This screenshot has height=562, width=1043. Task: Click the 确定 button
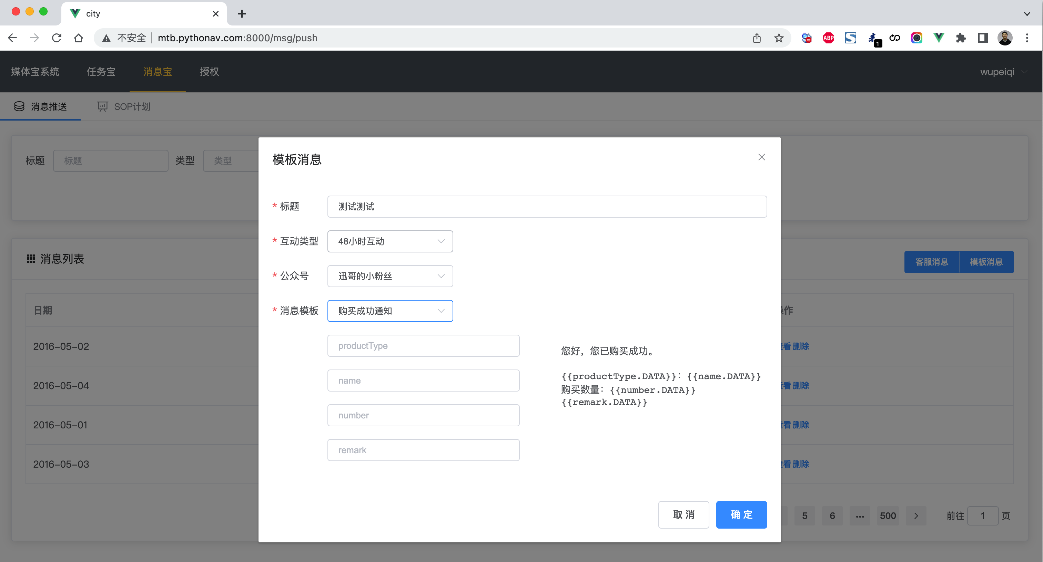tap(741, 514)
